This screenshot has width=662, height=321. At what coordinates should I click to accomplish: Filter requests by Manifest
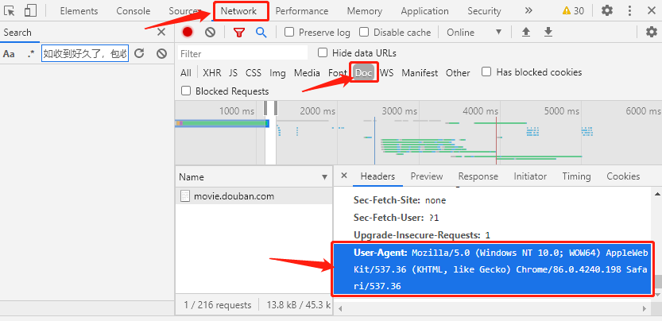coord(420,72)
